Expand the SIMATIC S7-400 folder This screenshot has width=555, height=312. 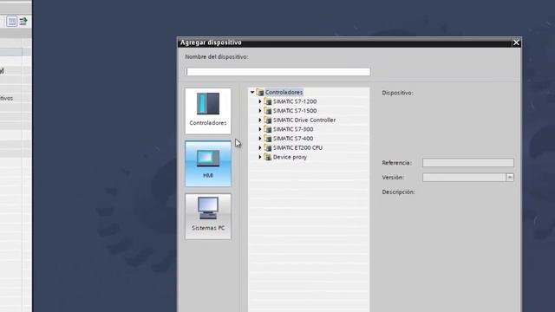260,139
